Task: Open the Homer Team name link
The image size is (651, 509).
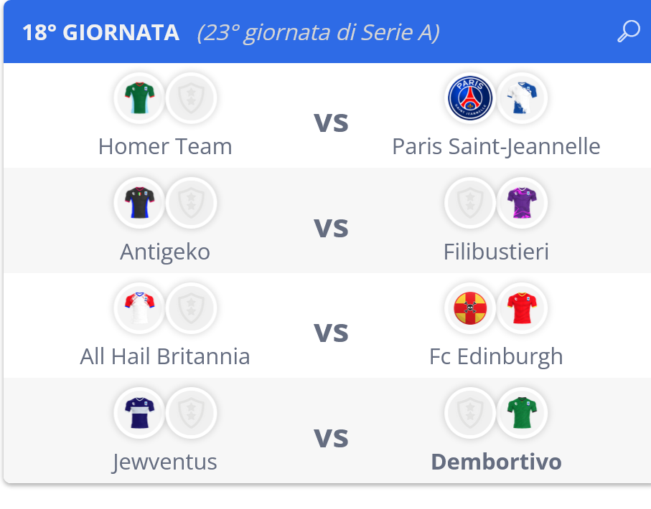Action: click(165, 146)
